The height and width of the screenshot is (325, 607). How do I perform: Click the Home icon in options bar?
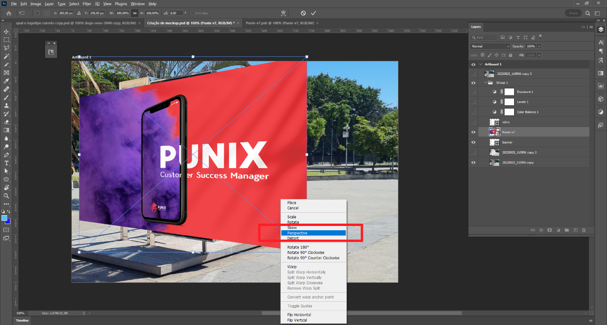click(x=9, y=13)
